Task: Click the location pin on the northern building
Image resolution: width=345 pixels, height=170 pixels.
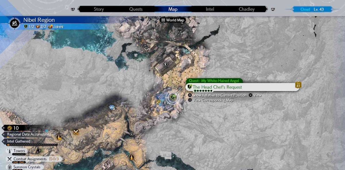Action: (x=165, y=64)
